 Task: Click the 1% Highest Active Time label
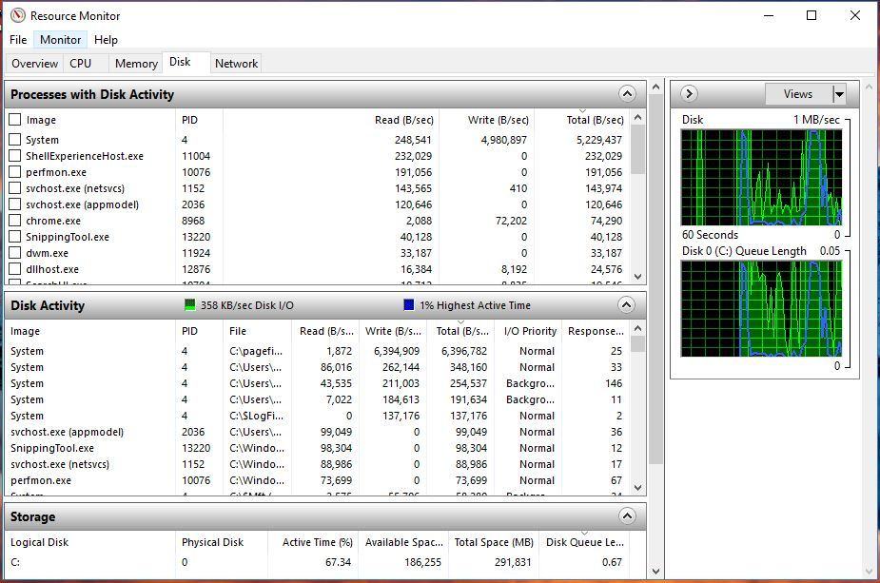pyautogui.click(x=475, y=305)
